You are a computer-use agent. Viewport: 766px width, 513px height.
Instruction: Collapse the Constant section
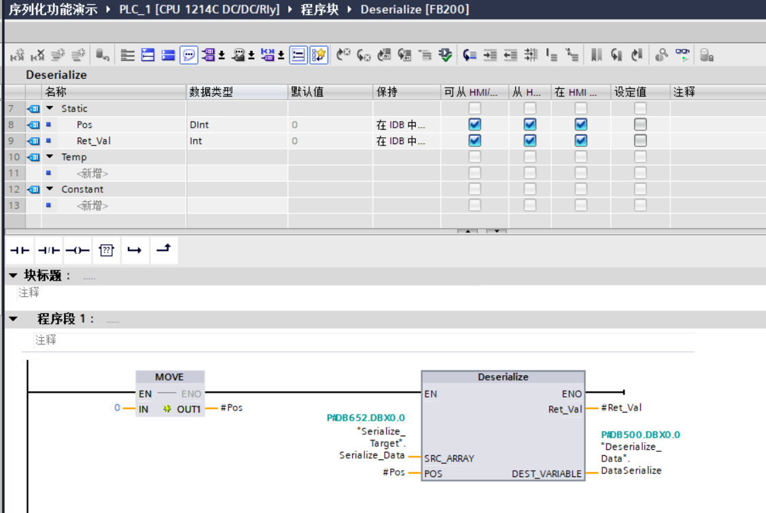[50, 189]
